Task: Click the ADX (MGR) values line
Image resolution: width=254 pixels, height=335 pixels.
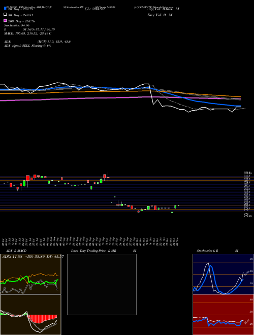Action: tap(38, 42)
